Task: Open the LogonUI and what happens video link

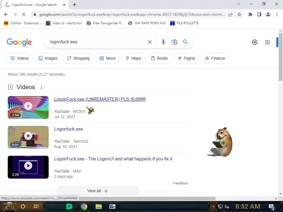Action: (113, 159)
